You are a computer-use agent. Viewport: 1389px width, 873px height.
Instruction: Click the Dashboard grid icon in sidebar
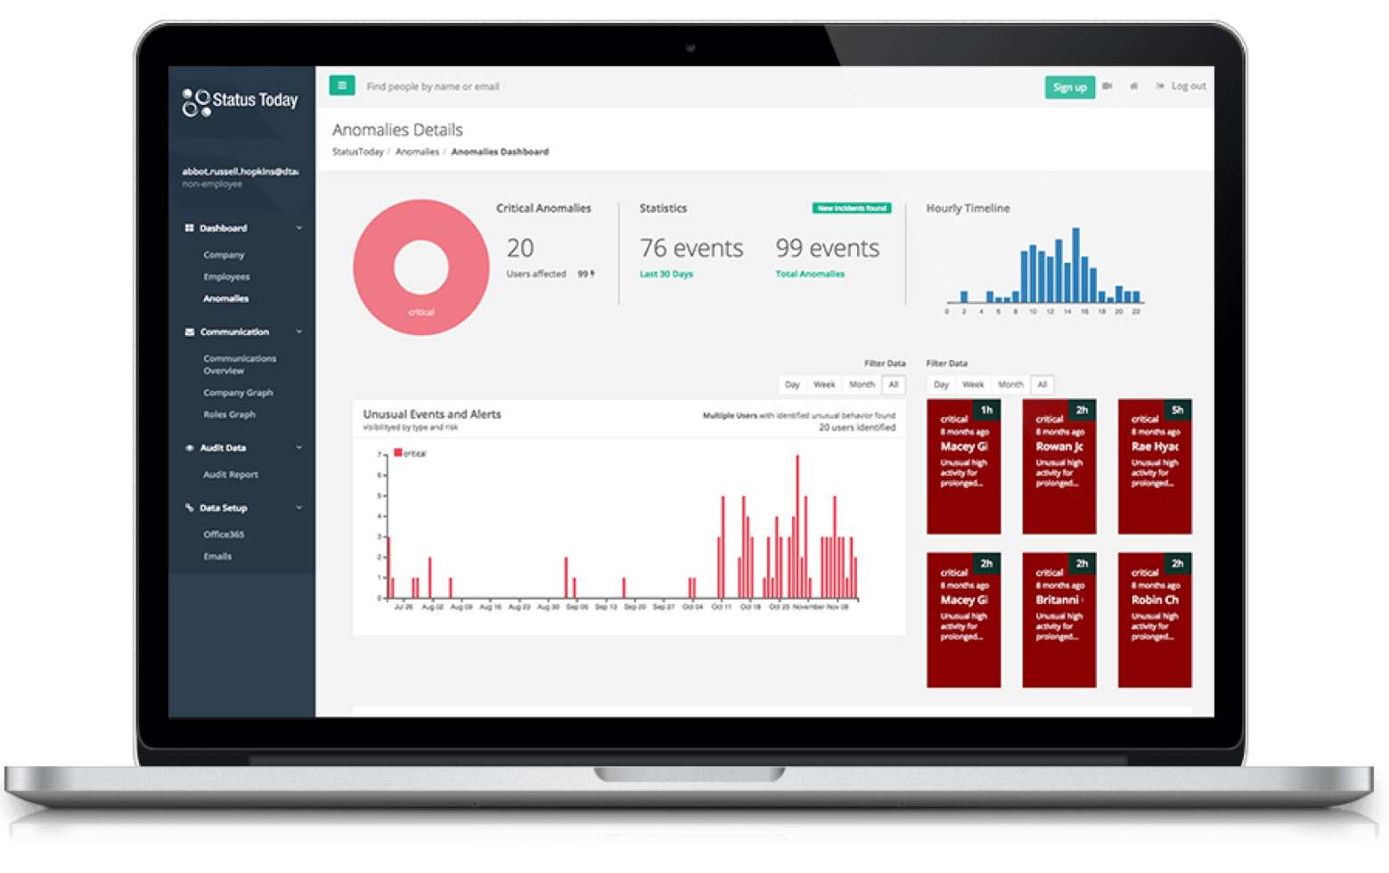pos(189,228)
